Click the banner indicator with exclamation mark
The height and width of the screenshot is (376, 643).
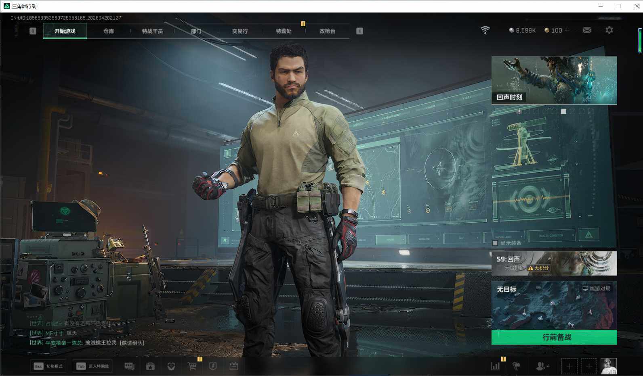519,111
